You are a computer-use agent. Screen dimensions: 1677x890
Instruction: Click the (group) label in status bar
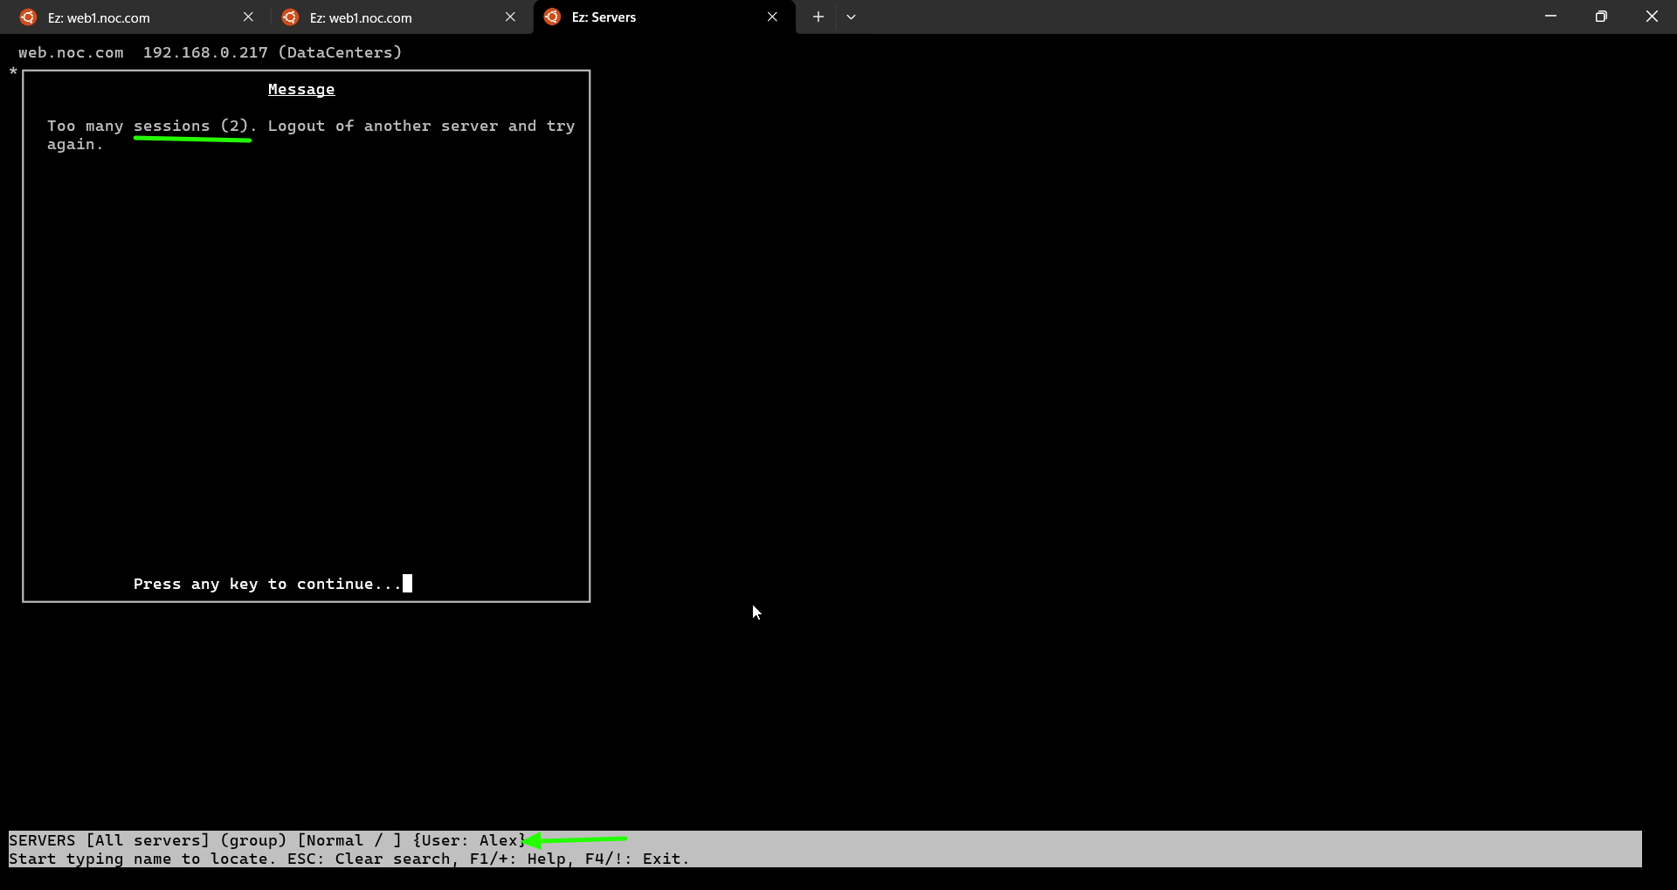(x=253, y=840)
